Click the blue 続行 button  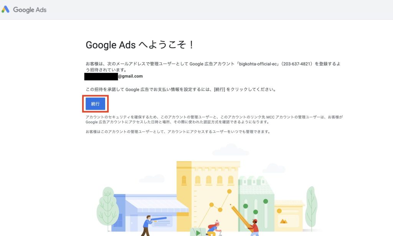(x=95, y=104)
